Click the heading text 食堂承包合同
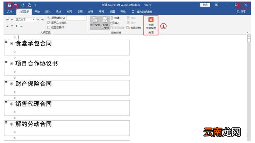The width and height of the screenshot is (255, 143). [34, 44]
